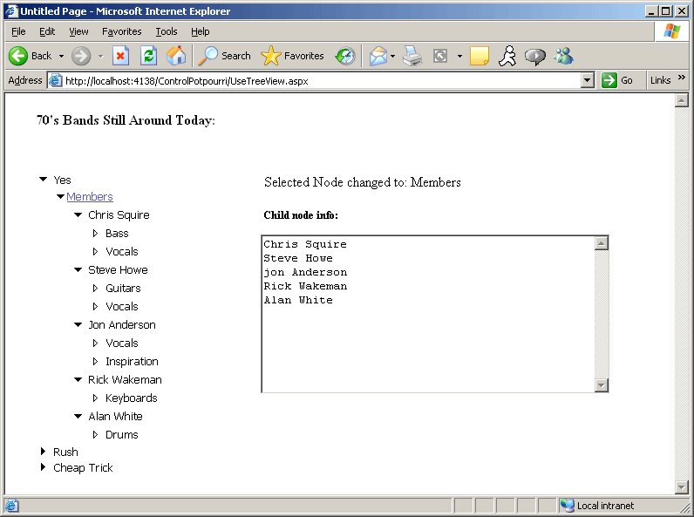
Task: Open the Mail toolbar icon
Action: tap(378, 56)
